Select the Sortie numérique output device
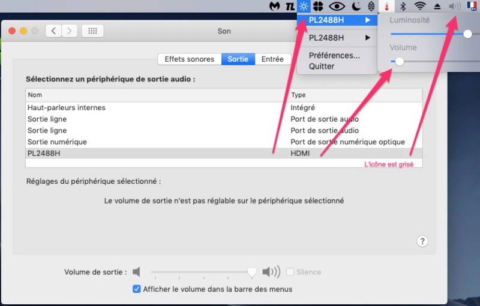Image resolution: width=480 pixels, height=306 pixels. pos(224,142)
